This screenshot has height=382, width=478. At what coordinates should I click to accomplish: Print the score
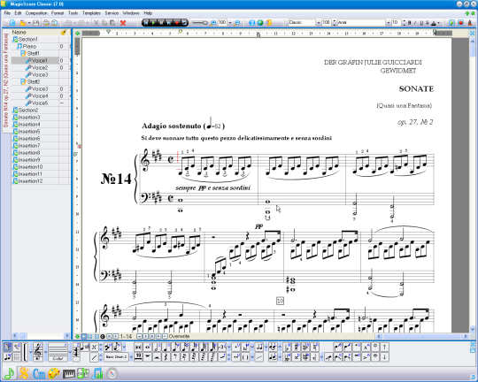[x=46, y=22]
